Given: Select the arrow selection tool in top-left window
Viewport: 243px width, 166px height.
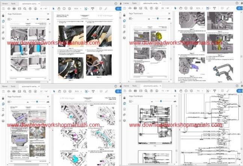Looking at the screenshot, I should click(54, 9).
